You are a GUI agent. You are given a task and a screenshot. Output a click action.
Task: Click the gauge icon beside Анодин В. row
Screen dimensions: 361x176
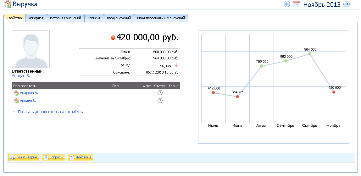pyautogui.click(x=16, y=101)
